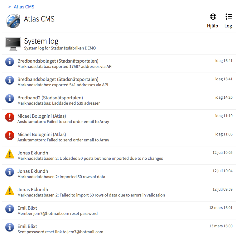The image size is (241, 242).
Task: Open the Log list icon
Action: pyautogui.click(x=228, y=17)
